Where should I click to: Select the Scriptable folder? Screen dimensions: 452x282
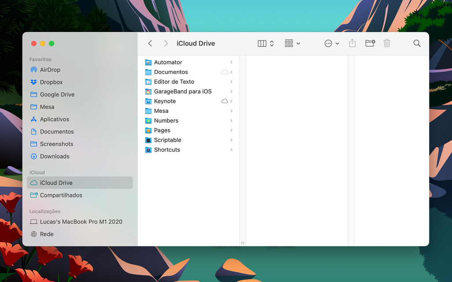[189, 140]
